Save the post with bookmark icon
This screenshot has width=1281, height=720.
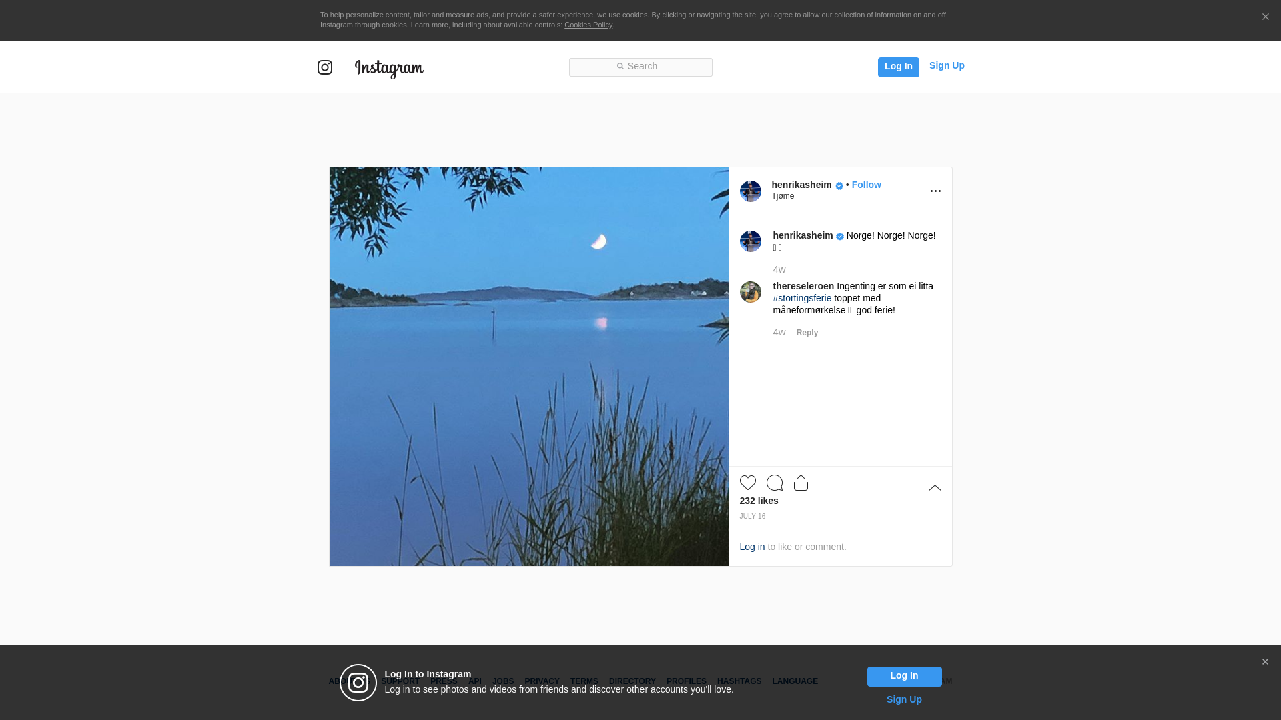click(x=935, y=483)
